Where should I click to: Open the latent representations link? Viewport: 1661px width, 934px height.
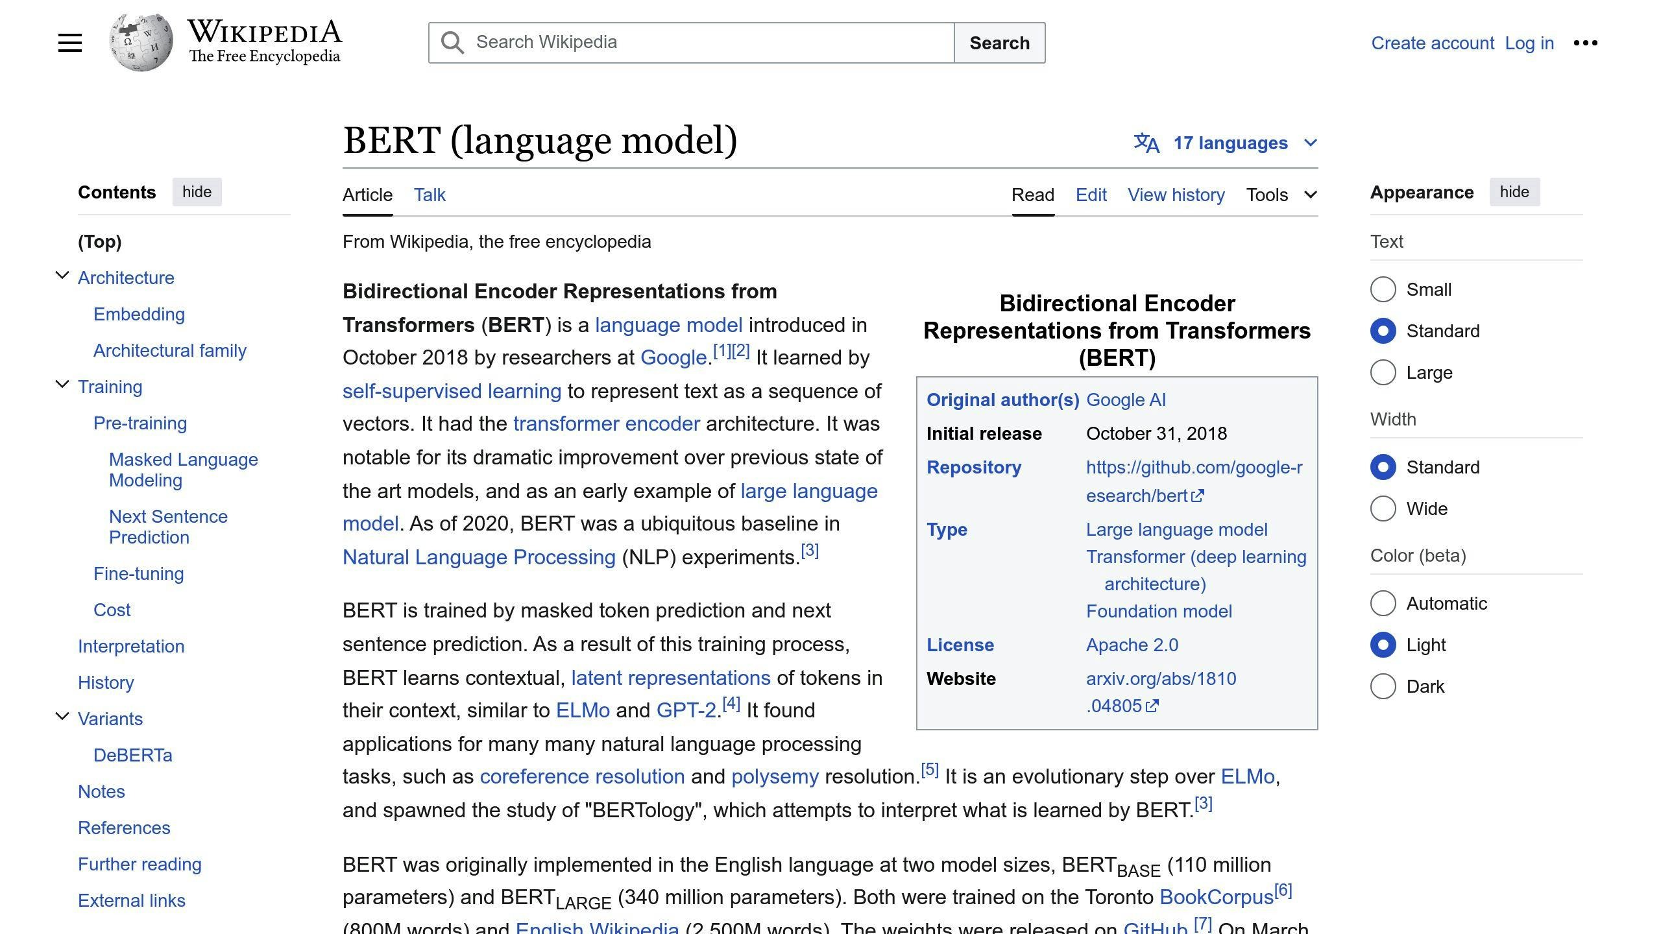pos(671,678)
